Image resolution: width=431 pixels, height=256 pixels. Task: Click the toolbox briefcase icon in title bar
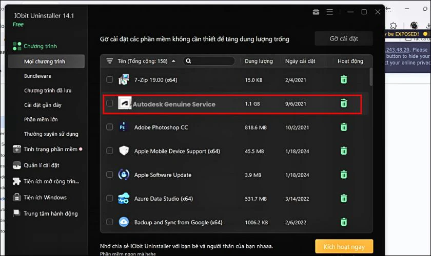click(316, 12)
